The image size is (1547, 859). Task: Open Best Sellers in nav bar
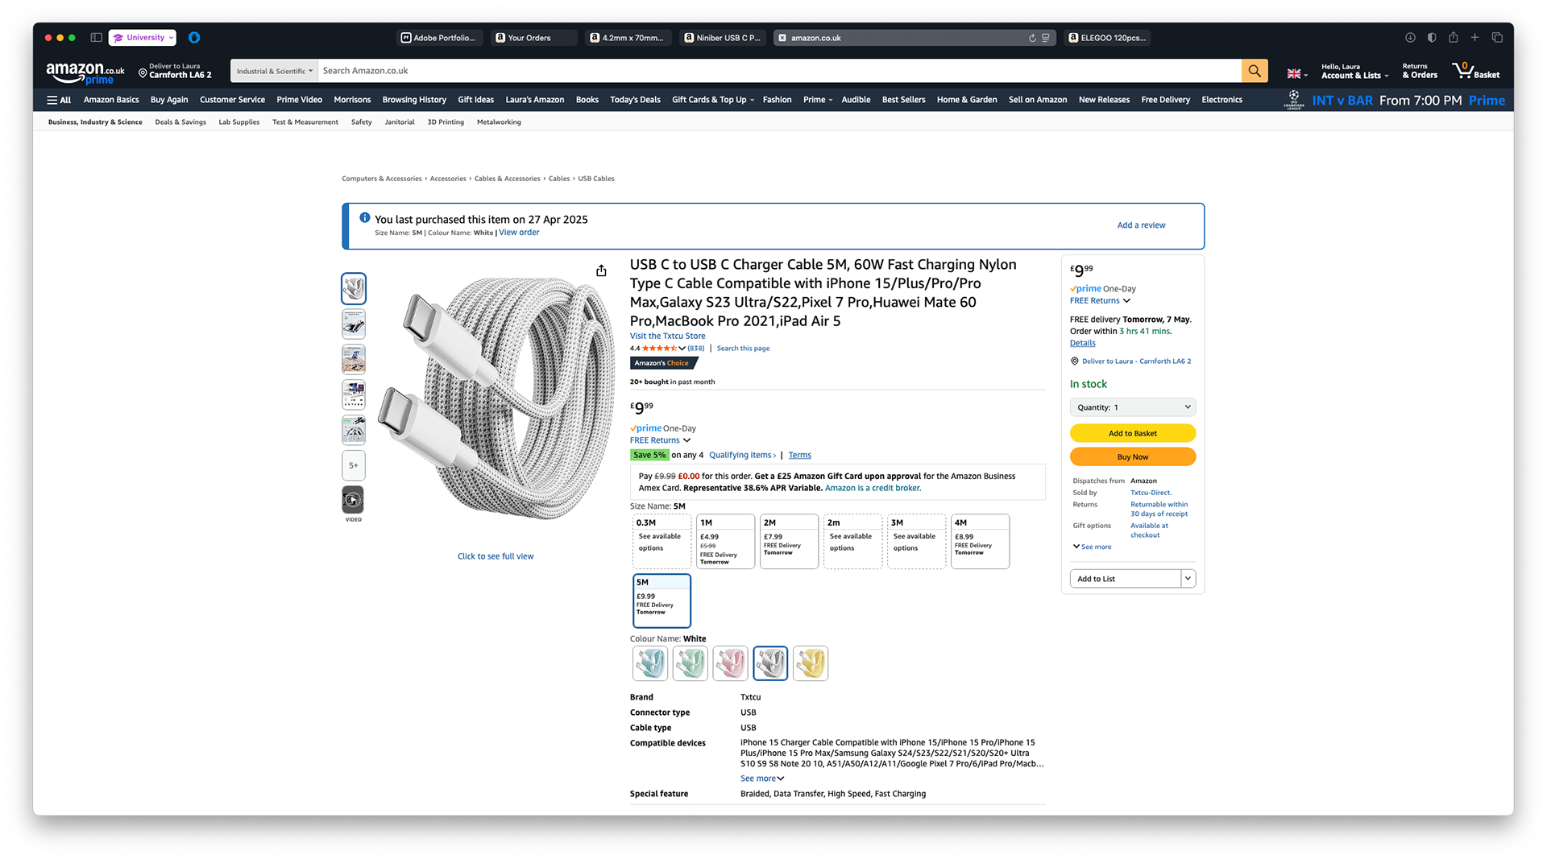coord(903,100)
